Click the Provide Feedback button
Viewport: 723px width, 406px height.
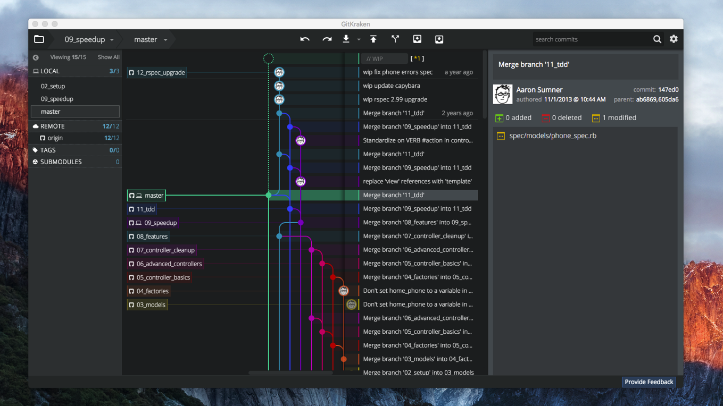[x=649, y=382]
